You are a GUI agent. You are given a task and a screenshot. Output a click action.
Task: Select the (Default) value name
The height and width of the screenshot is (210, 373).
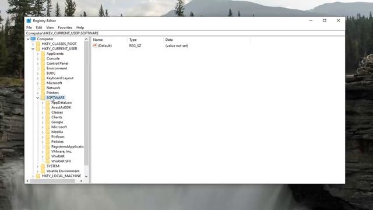click(x=105, y=45)
